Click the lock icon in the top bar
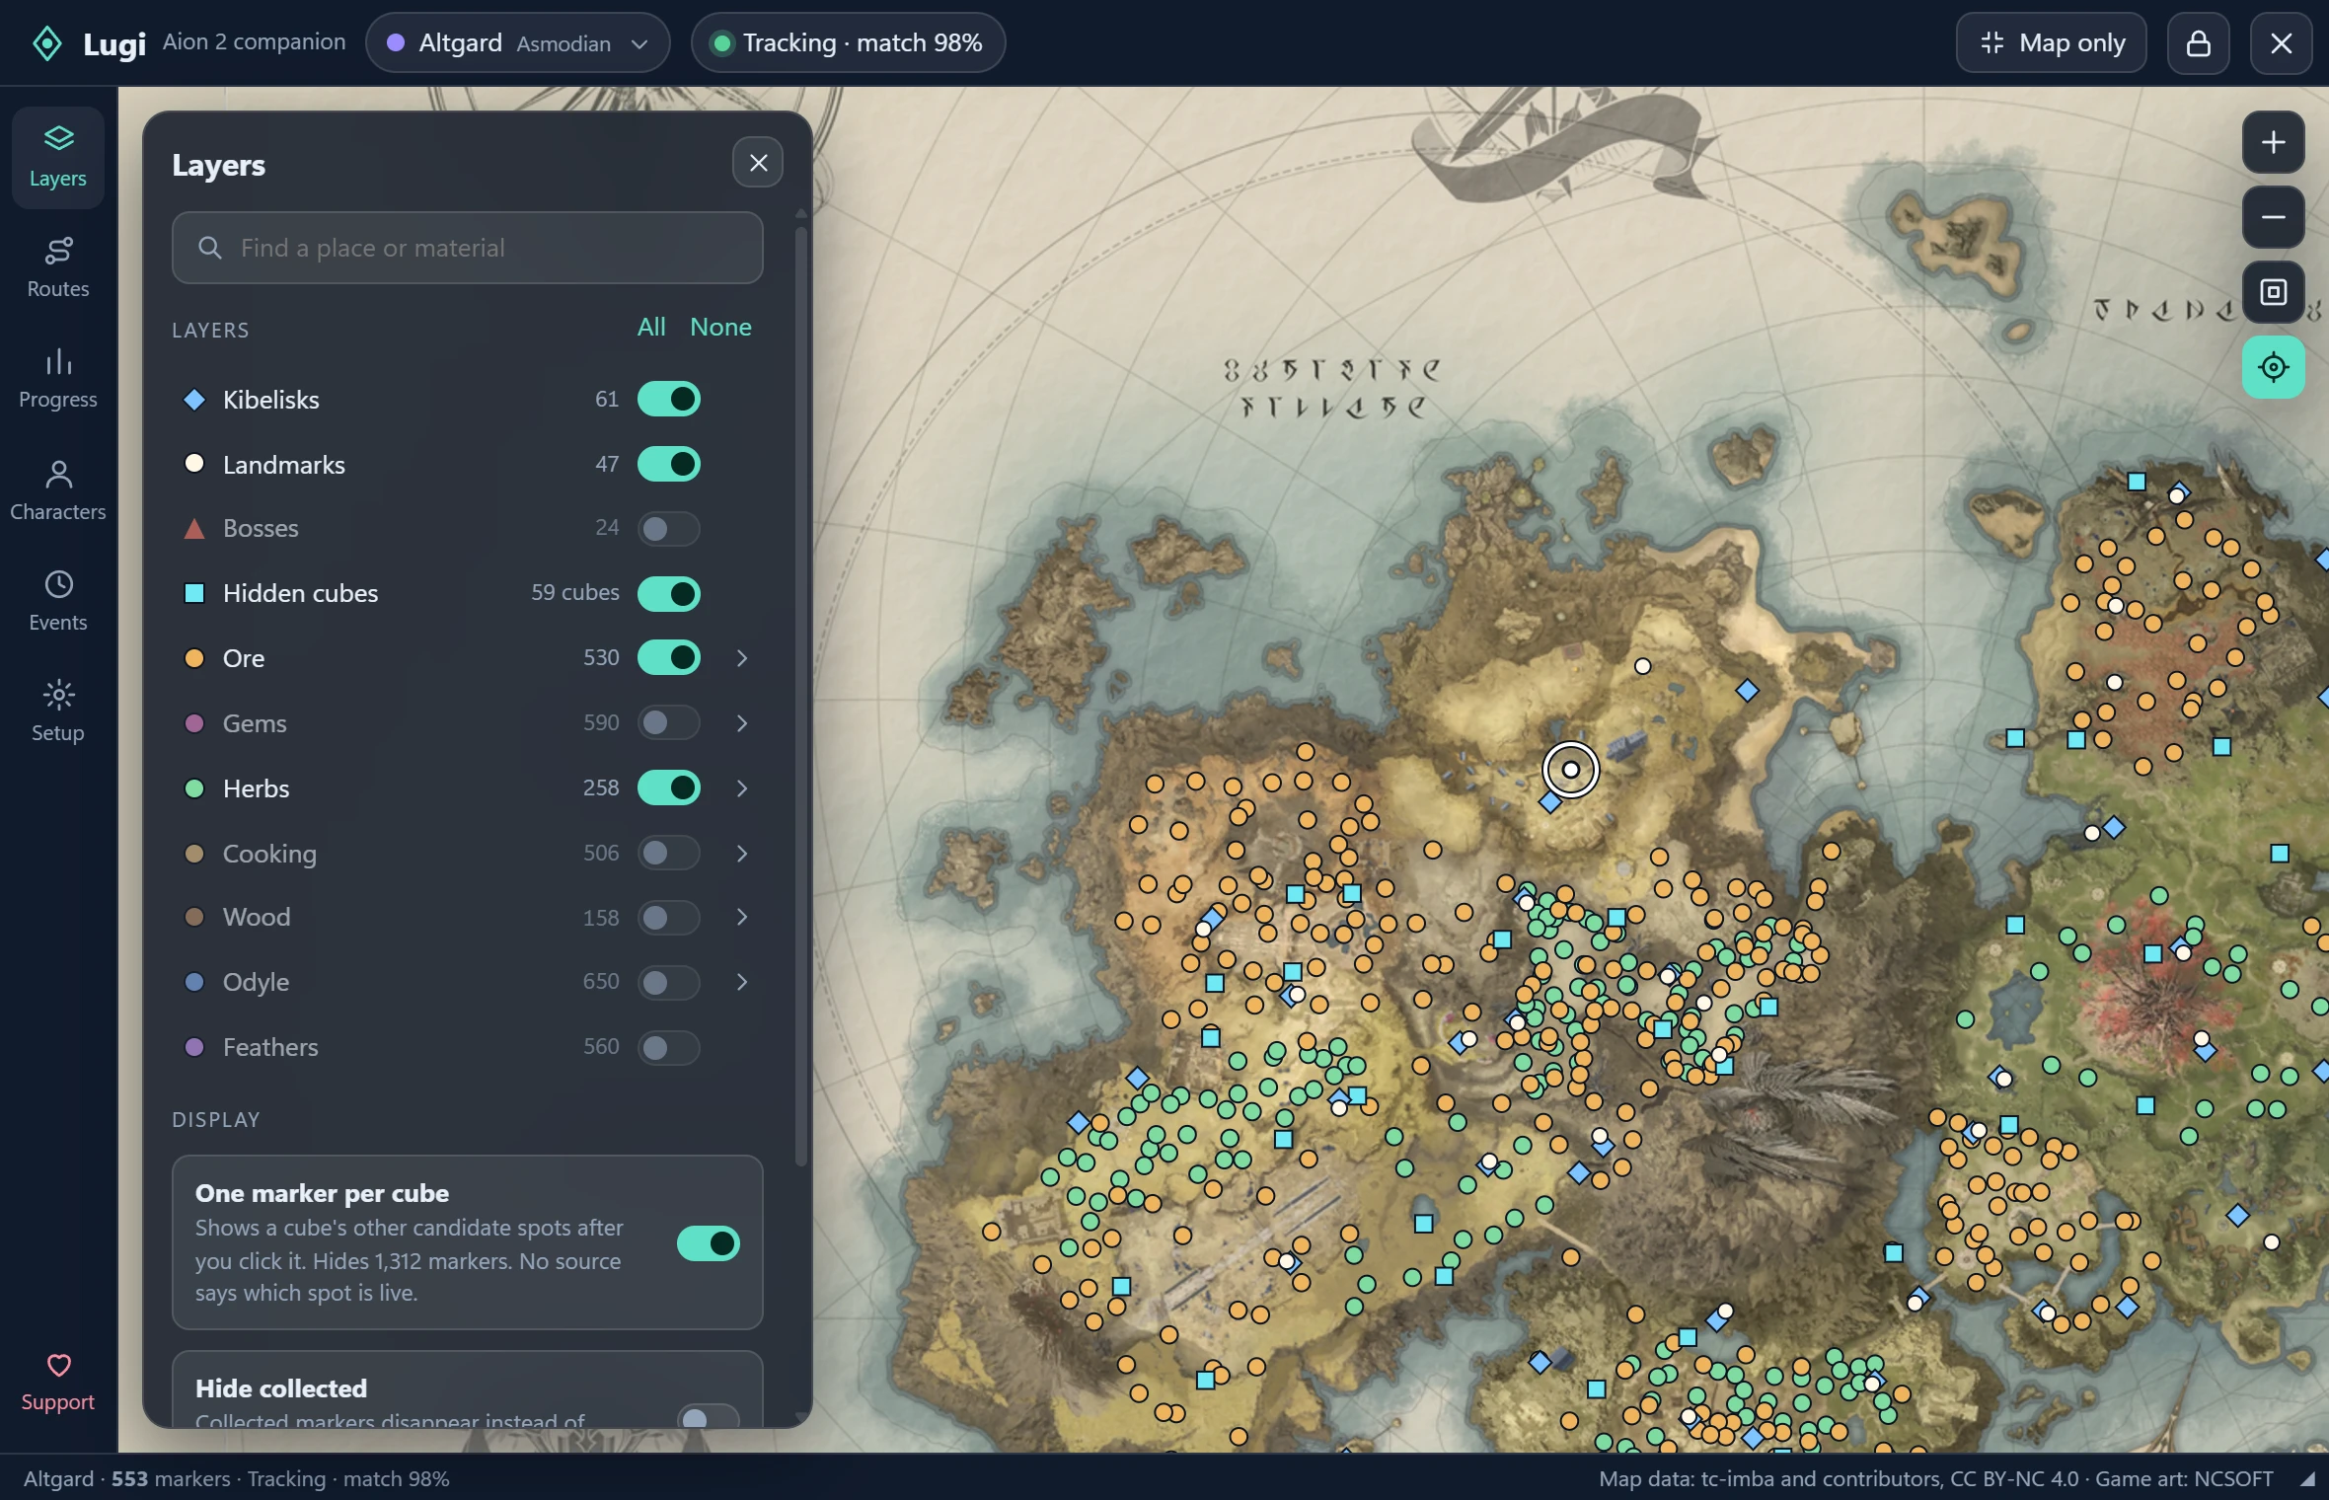Screen dimensions: 2329x1500 pyautogui.click(x=2199, y=43)
